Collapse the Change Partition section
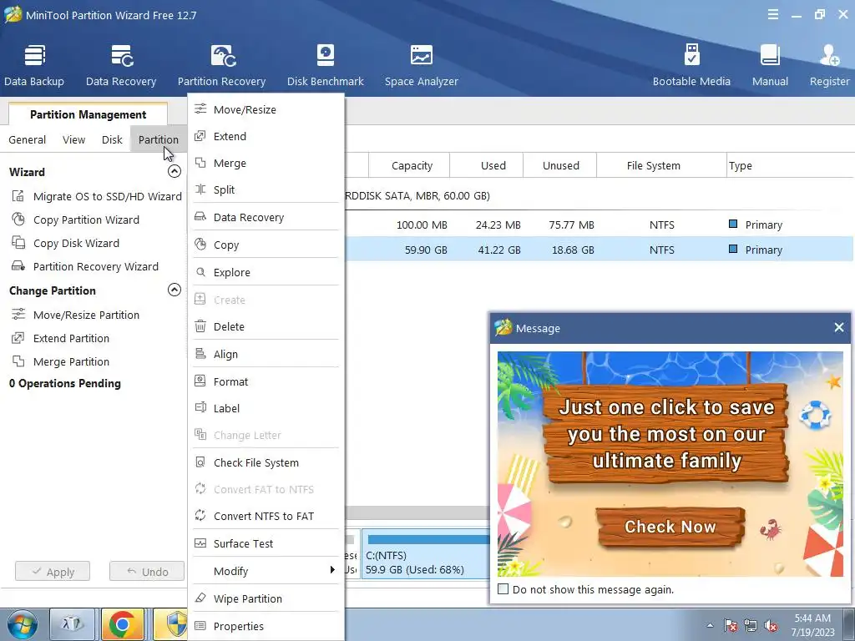This screenshot has height=641, width=855. tap(174, 290)
